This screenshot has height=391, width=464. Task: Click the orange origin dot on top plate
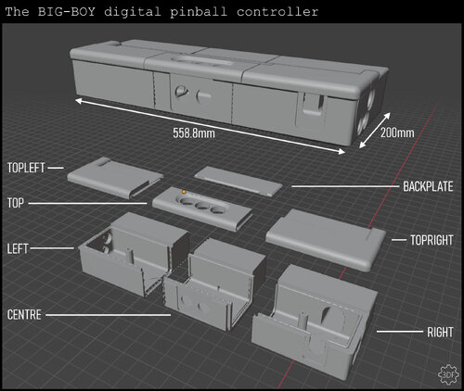[x=184, y=192]
